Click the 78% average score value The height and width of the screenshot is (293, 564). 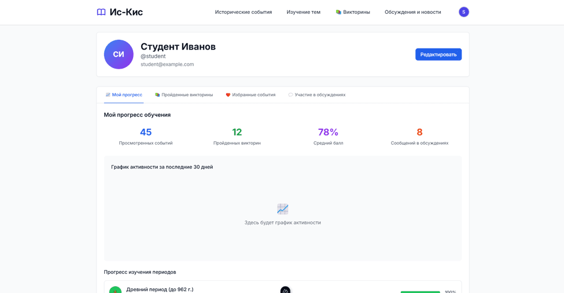328,132
